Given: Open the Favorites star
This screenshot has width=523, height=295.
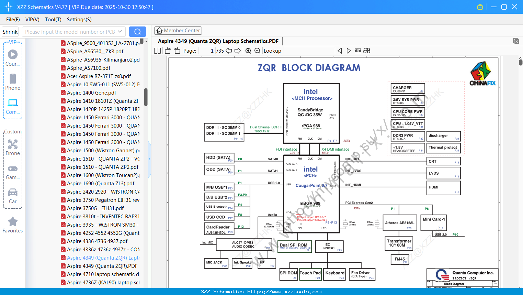Looking at the screenshot, I should [13, 225].
